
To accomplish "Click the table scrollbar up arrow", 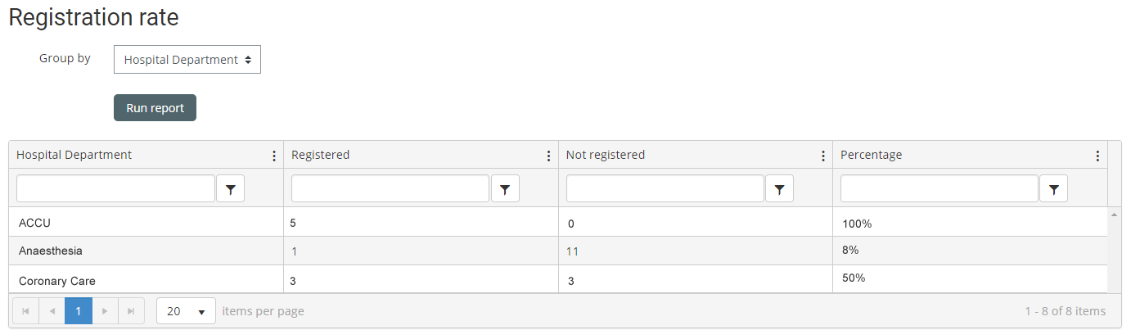I will click(x=1113, y=215).
